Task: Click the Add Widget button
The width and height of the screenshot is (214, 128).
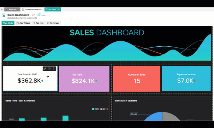Action: tap(23, 23)
